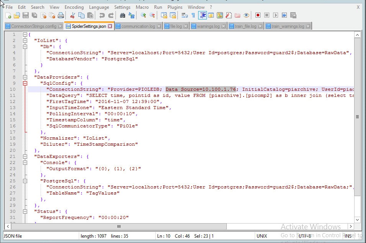366x243 pixels.
Task: Switch to the communication.log tab
Action: [x=138, y=26]
